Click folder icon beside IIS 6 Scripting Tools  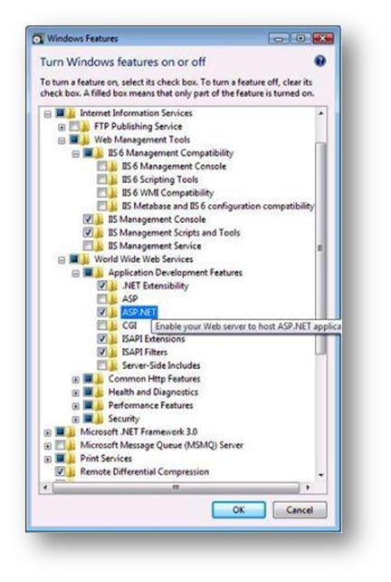[112, 179]
